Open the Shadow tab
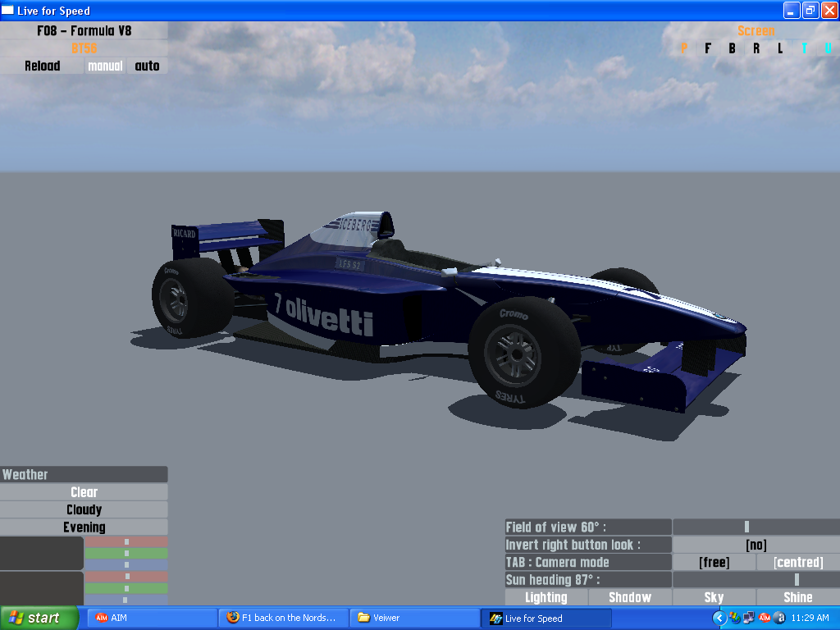 tap(630, 597)
